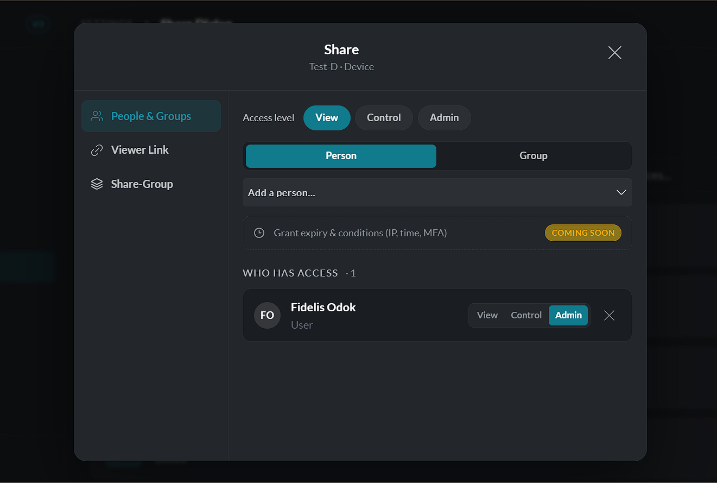Open the People & Groups section
Image resolution: width=717 pixels, height=483 pixels.
151,116
